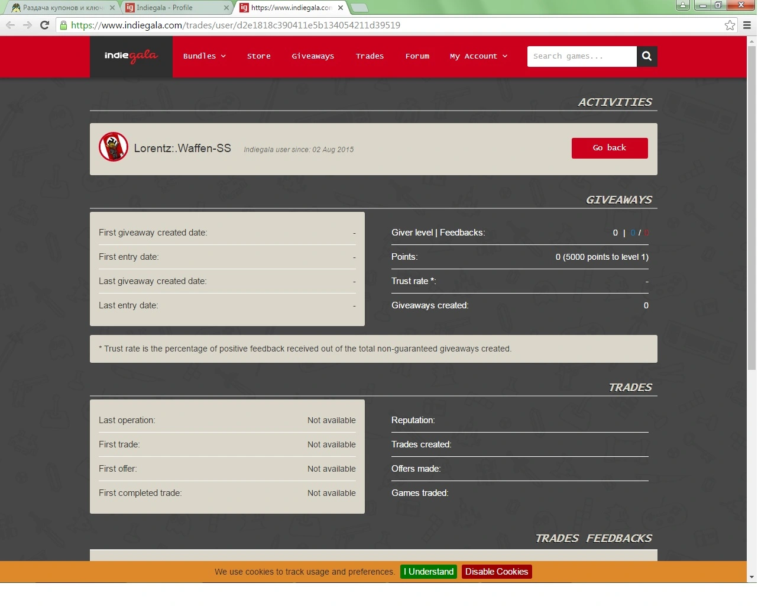This screenshot has height=606, width=758.
Task: Click the 'Trades created' label
Action: [x=422, y=444]
